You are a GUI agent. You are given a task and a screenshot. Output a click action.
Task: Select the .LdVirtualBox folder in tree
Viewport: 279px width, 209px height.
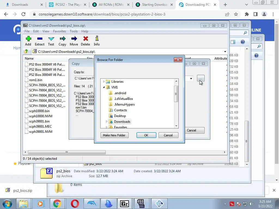[123, 99]
